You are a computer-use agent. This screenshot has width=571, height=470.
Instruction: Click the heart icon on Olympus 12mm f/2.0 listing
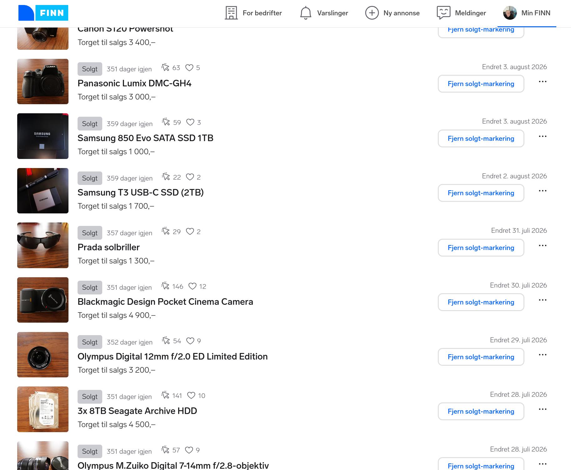click(190, 341)
